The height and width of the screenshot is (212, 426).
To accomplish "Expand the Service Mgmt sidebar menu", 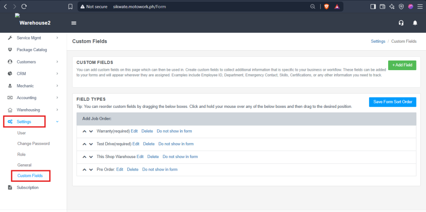I will [x=33, y=38].
